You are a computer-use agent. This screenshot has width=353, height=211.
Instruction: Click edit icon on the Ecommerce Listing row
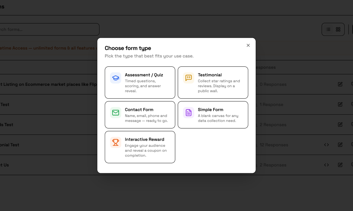coord(340,84)
